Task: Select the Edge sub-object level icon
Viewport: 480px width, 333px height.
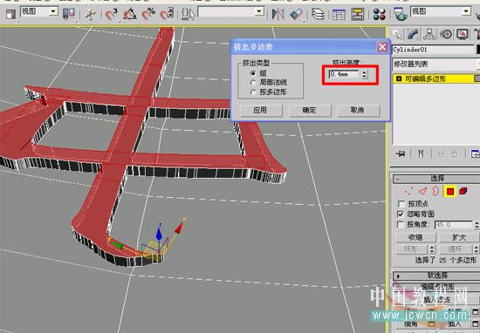Action: point(422,192)
